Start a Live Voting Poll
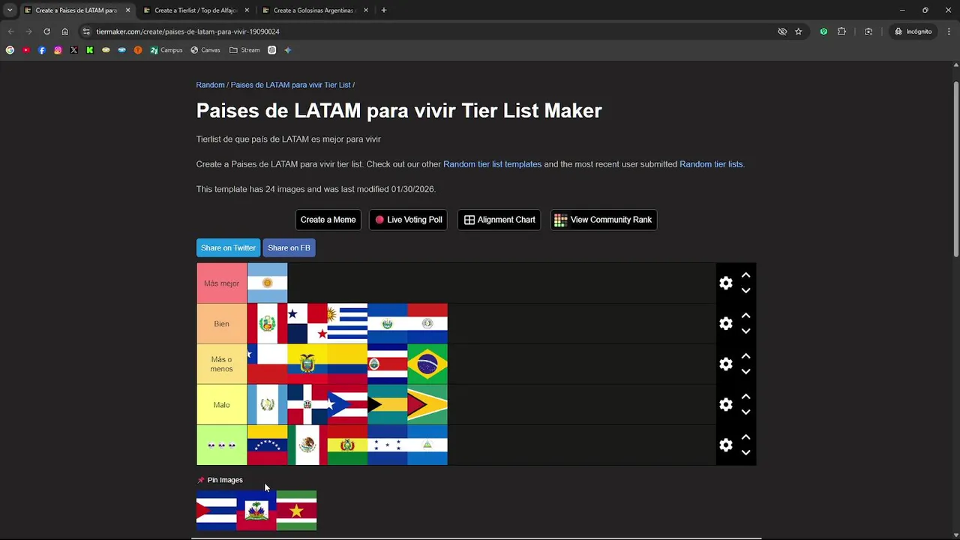The height and width of the screenshot is (540, 960). [x=408, y=220]
